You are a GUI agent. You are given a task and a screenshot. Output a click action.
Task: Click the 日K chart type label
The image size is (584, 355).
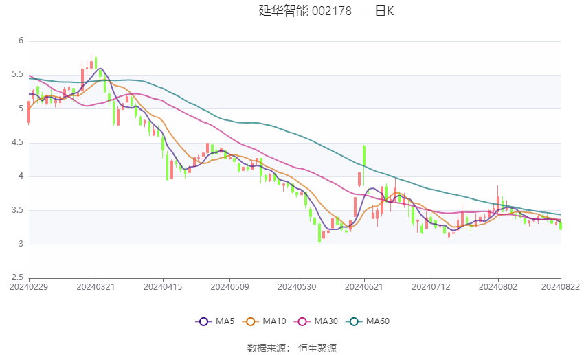(384, 11)
